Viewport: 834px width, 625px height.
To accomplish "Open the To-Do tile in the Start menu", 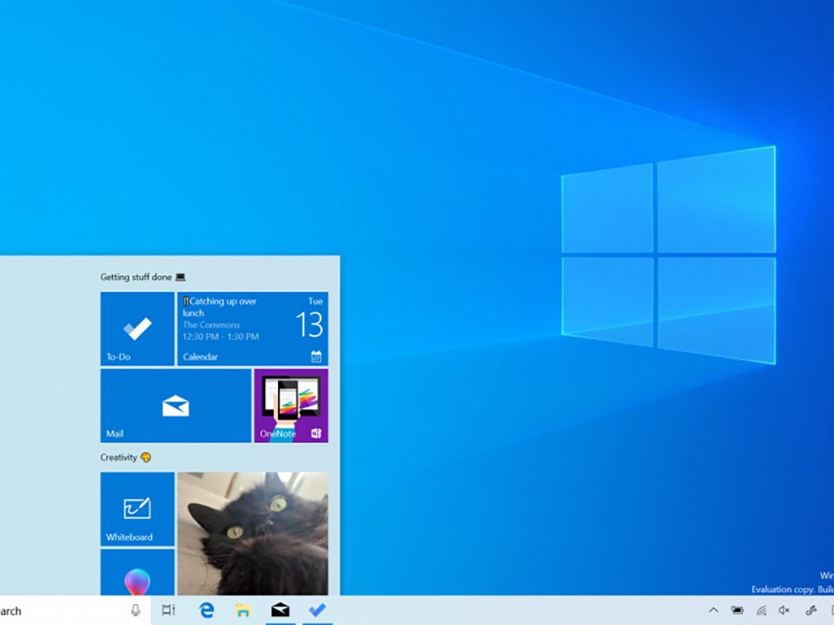I will tap(136, 328).
